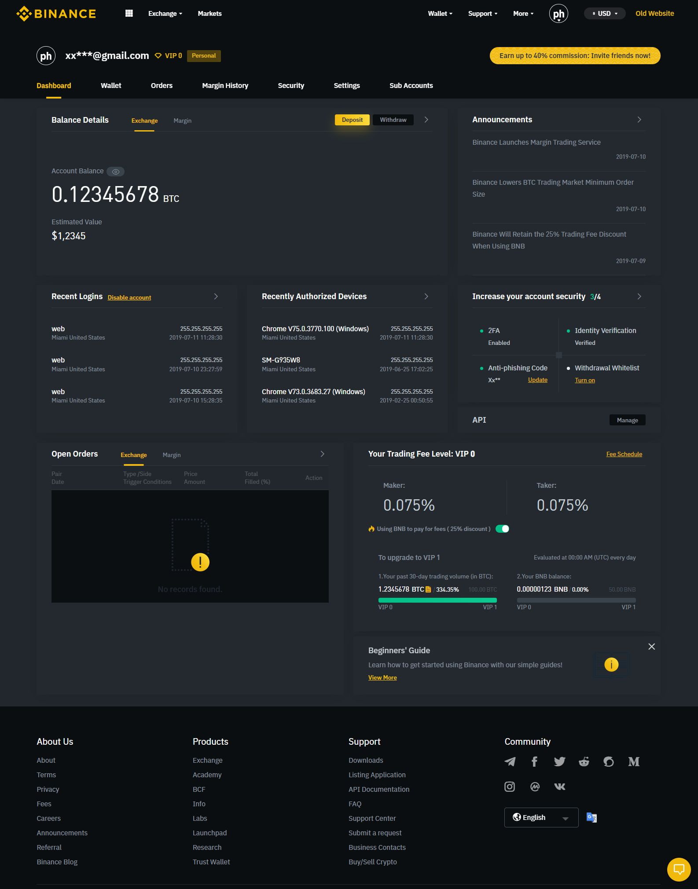Expand Recently Authorized Devices chevron
This screenshot has width=698, height=889.
426,296
